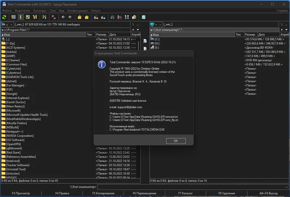Click the Notepad icon in toolbar
Viewport: 290px width, 197px height.
pyautogui.click(x=144, y=17)
